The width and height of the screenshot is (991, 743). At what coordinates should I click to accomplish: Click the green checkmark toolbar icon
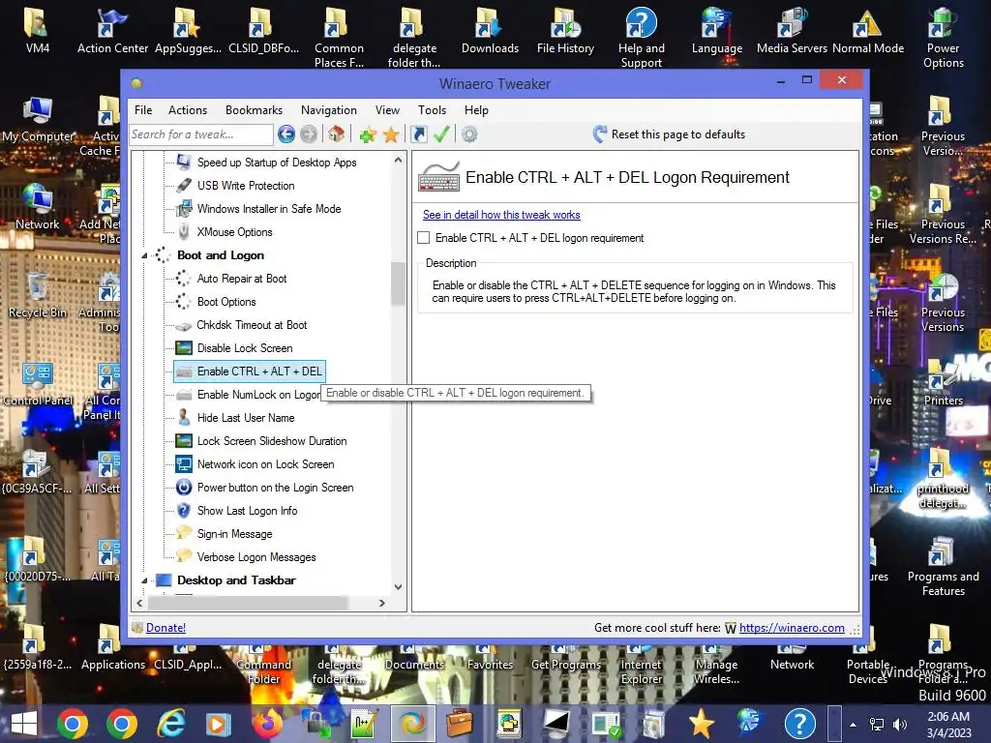441,134
